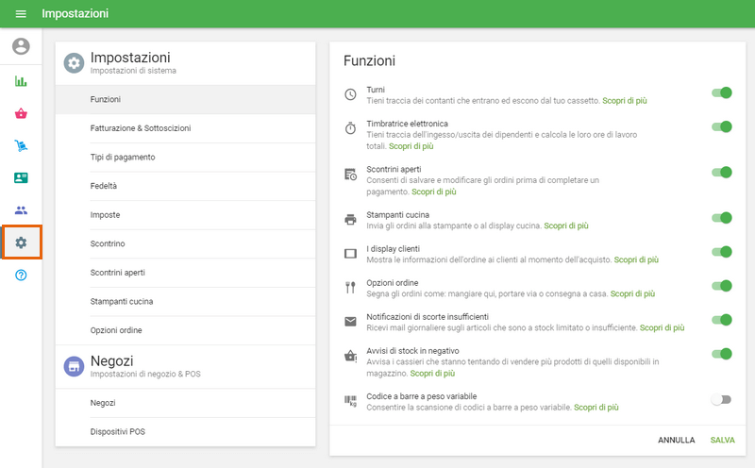This screenshot has width=755, height=468.
Task: Select Fedeltà in settings list
Action: (104, 186)
